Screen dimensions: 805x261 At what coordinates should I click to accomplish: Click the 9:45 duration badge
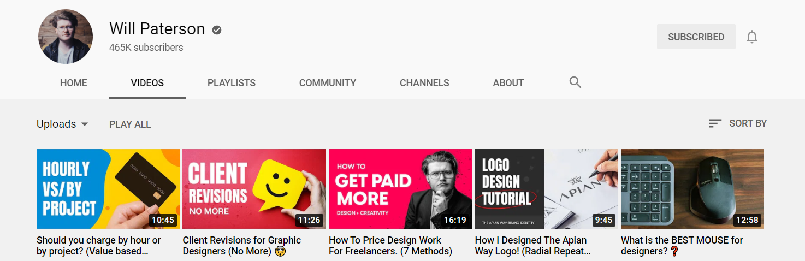click(603, 220)
